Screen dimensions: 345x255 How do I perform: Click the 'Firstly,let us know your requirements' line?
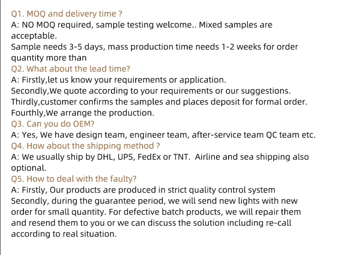pos(119,80)
